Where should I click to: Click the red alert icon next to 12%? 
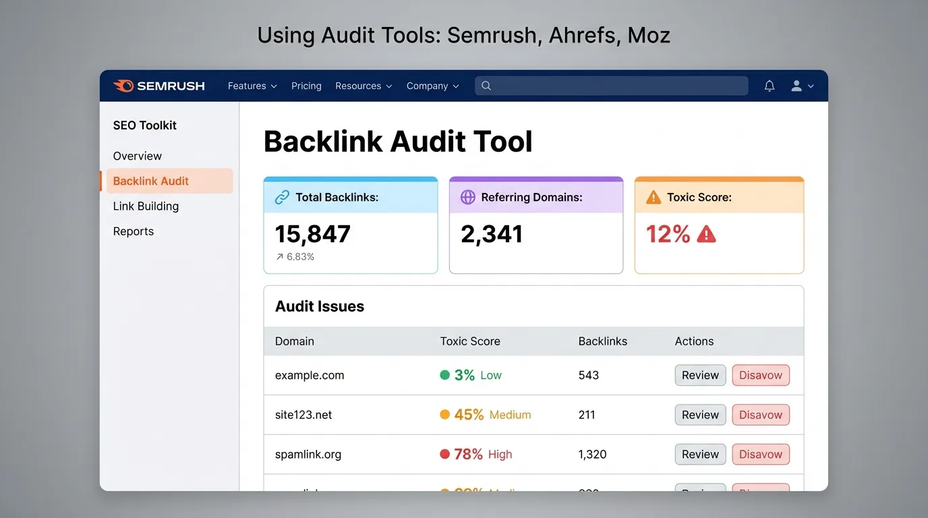[705, 234]
